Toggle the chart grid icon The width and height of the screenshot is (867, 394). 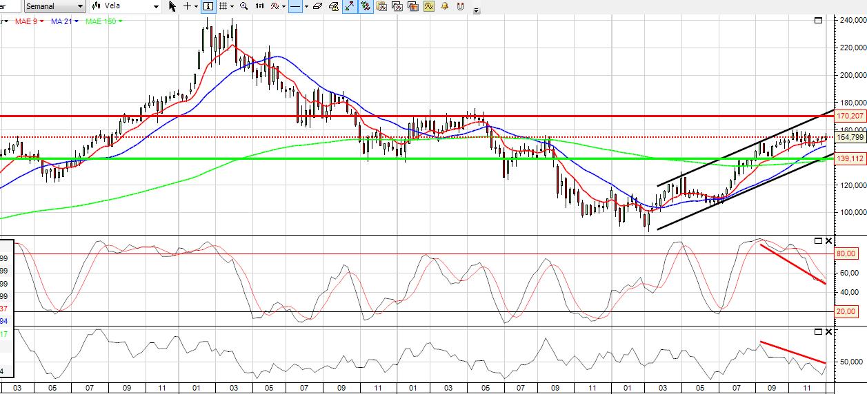point(223,6)
